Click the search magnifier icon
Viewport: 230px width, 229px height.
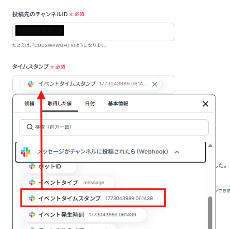pos(30,127)
